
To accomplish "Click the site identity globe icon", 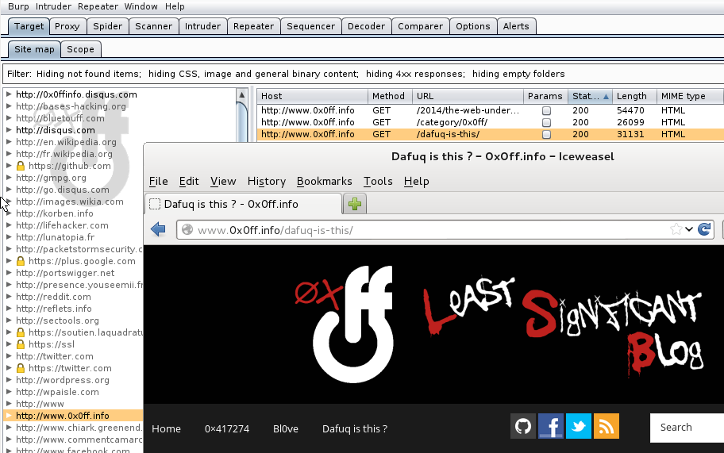I will coord(187,229).
